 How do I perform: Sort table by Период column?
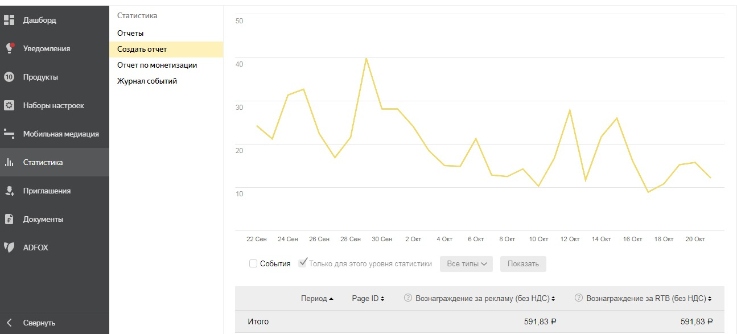317,298
